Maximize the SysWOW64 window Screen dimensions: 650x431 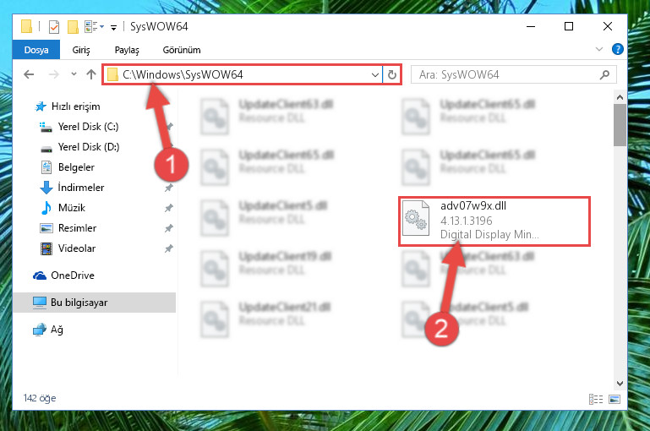pyautogui.click(x=569, y=26)
